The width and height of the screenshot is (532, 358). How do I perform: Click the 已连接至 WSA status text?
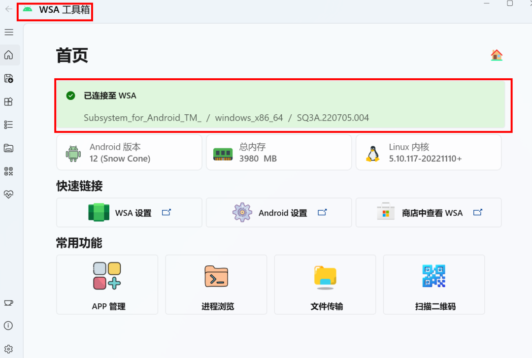110,96
